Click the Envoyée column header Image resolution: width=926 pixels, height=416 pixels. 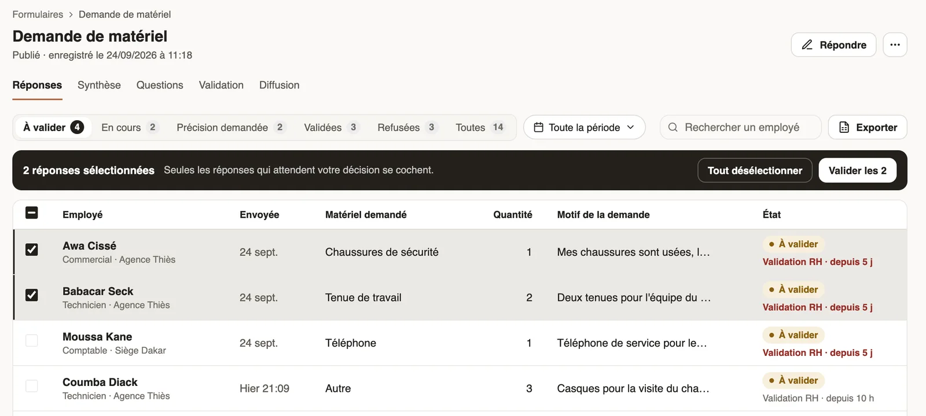click(259, 214)
